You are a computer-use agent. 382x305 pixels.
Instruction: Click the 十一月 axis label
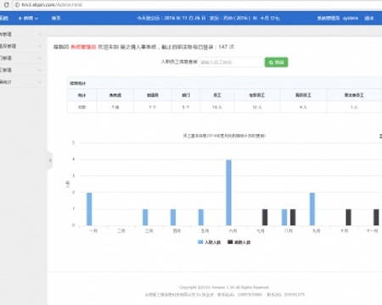click(x=372, y=231)
